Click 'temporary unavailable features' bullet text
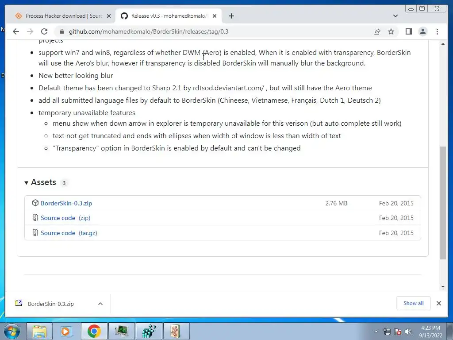Viewport: 453px width, 340px height. click(87, 113)
